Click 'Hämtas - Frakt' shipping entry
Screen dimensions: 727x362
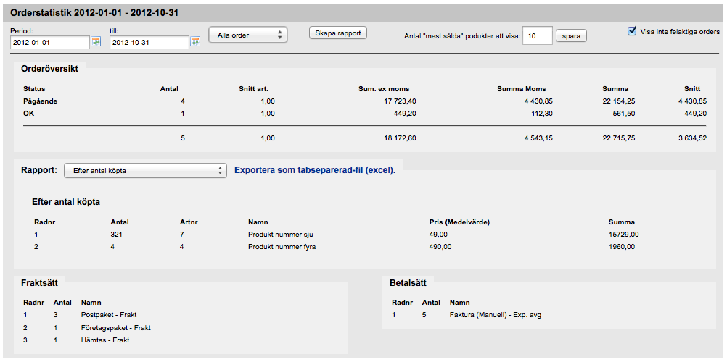point(105,340)
